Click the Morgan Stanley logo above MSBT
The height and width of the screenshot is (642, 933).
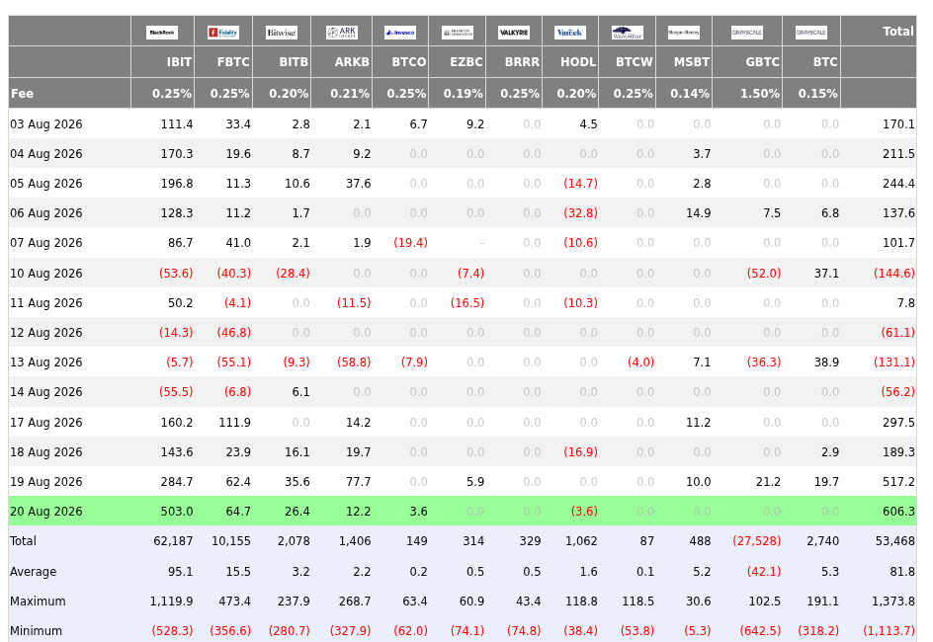[x=684, y=32]
